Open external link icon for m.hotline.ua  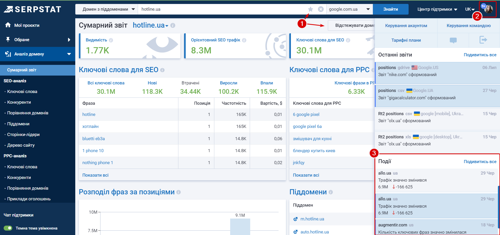pos(295,219)
